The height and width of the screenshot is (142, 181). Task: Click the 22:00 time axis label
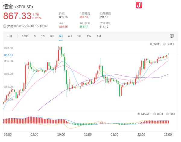pos(141,134)
